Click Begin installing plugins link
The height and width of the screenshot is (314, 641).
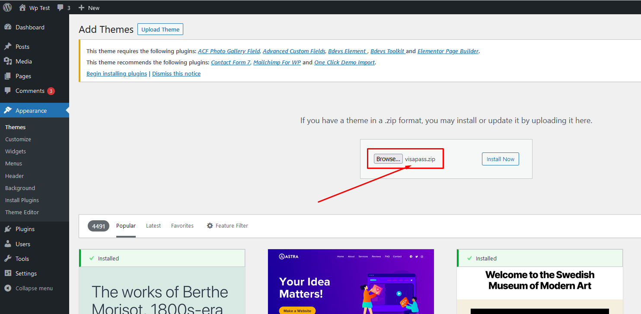tap(117, 73)
